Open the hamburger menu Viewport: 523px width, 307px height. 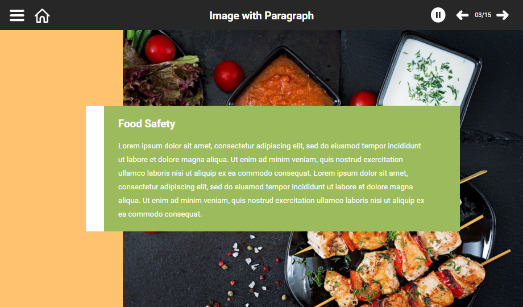[16, 15]
